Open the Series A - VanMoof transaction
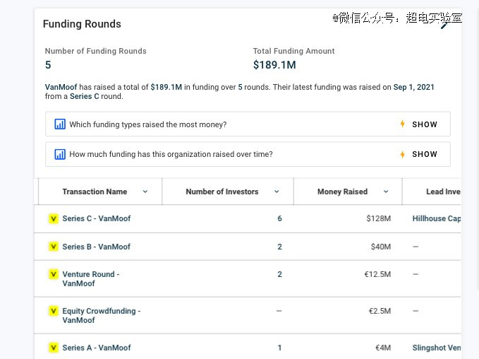This screenshot has width=479, height=359. 97,348
